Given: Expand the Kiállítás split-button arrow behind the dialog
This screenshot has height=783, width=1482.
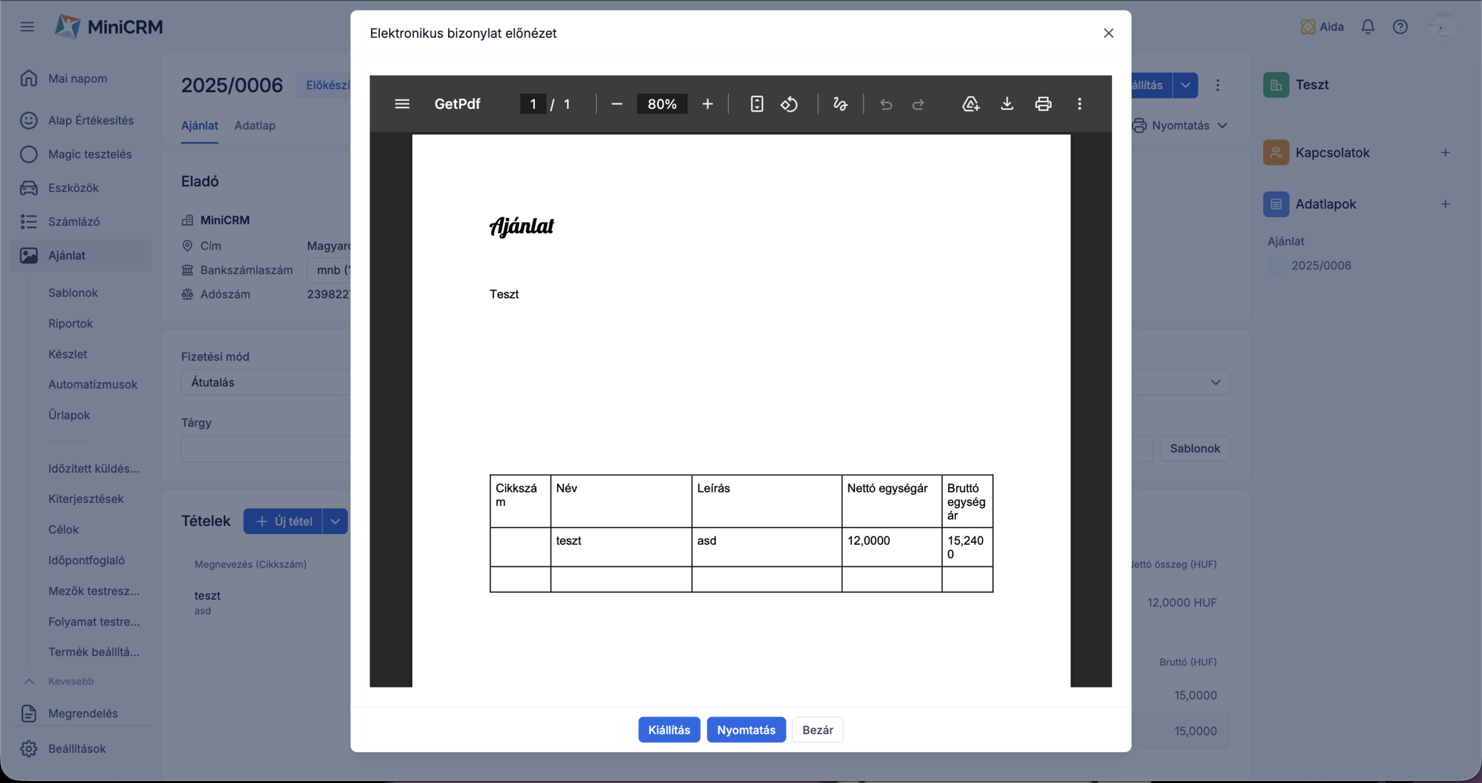Looking at the screenshot, I should 1186,85.
